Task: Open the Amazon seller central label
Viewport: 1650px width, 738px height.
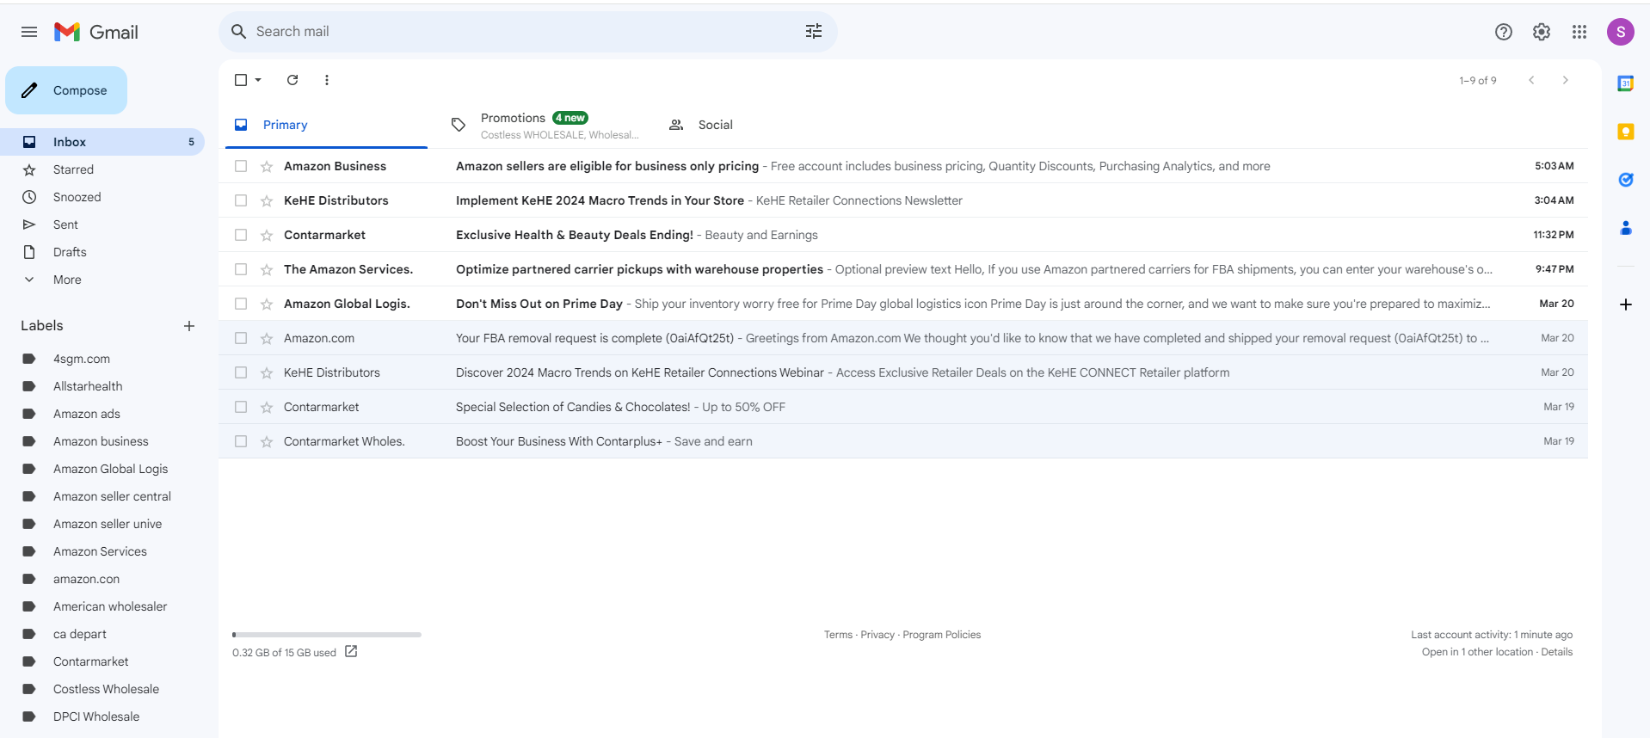Action: 112,496
